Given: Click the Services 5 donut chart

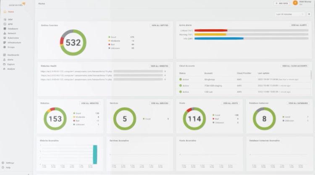Looking at the screenshot, I should coord(125,119).
